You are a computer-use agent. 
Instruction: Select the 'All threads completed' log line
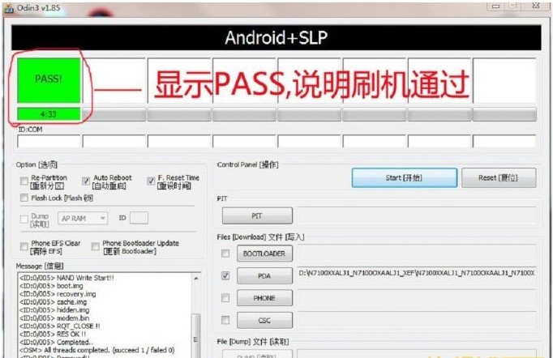tap(97, 350)
